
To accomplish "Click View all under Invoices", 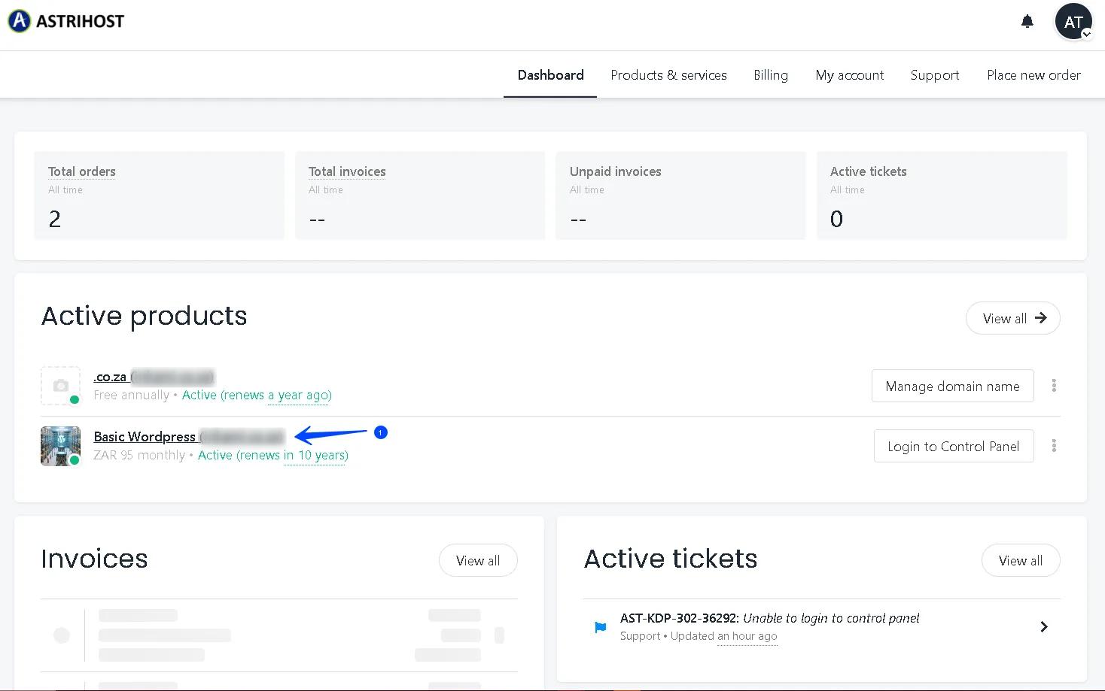I will pyautogui.click(x=477, y=559).
